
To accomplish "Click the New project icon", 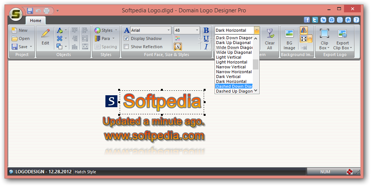I will click(15, 30).
